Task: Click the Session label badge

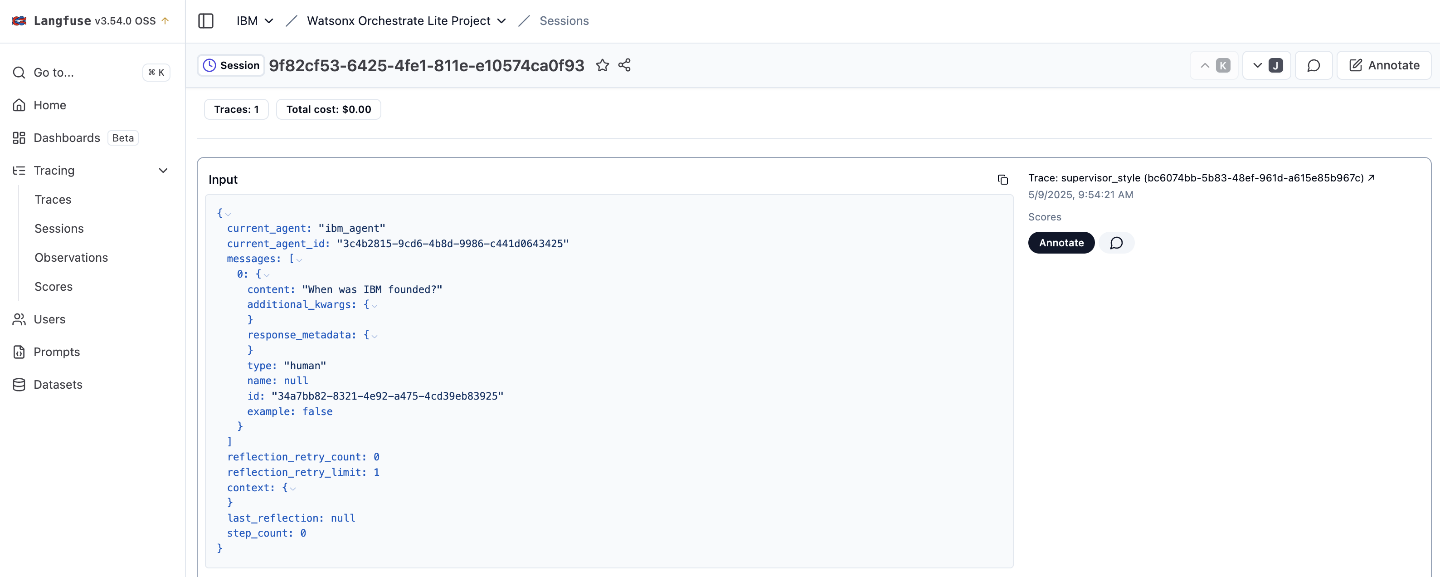Action: pyautogui.click(x=231, y=65)
